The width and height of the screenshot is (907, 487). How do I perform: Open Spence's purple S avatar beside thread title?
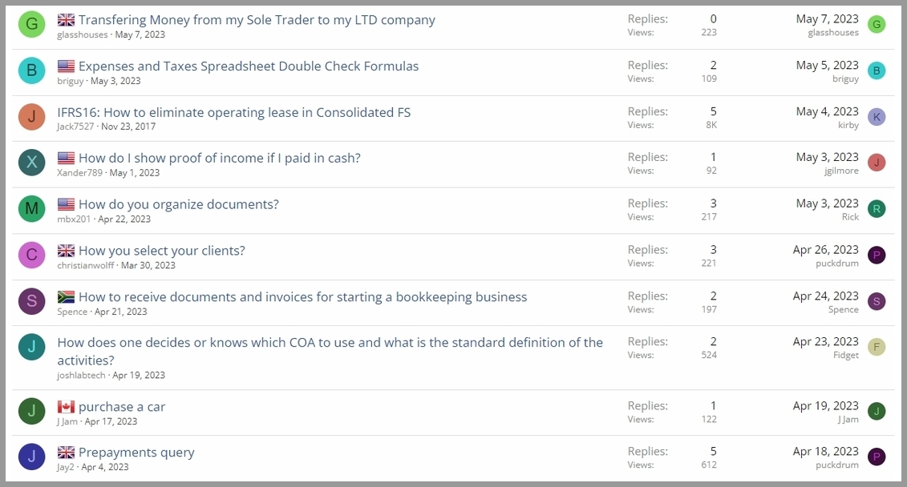32,301
